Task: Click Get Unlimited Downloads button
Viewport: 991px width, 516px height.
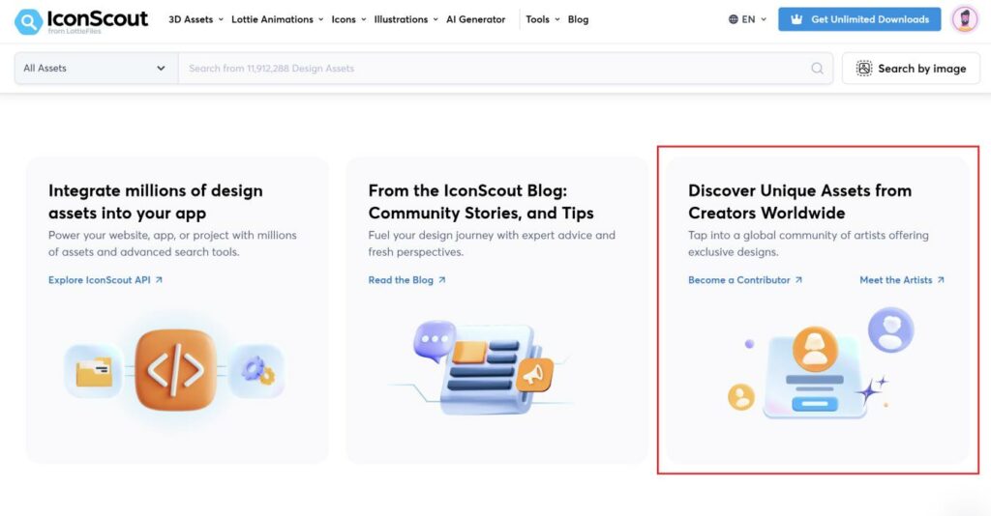Action: (x=859, y=19)
